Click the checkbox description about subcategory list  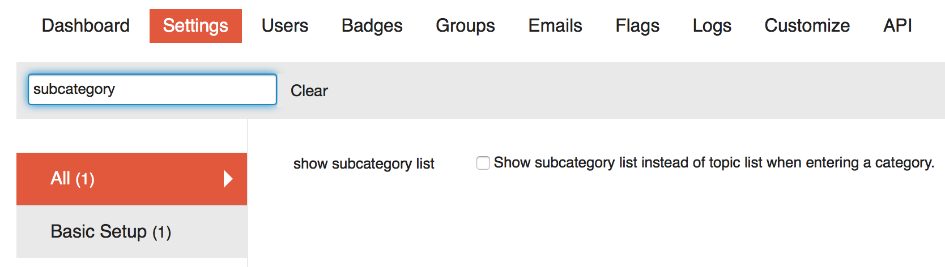[713, 163]
